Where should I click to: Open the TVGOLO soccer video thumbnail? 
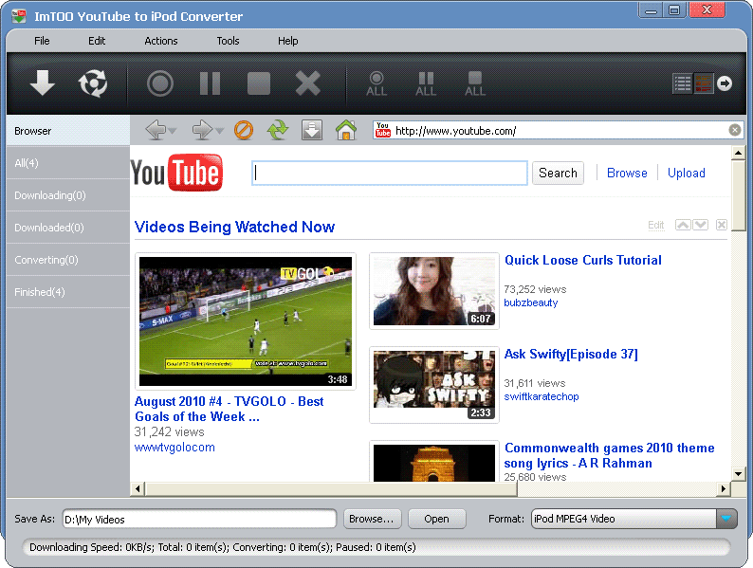coord(246,321)
